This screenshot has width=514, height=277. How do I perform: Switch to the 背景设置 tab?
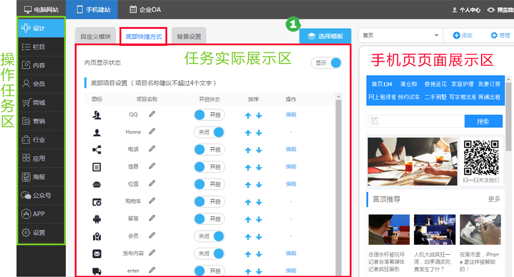pos(189,36)
